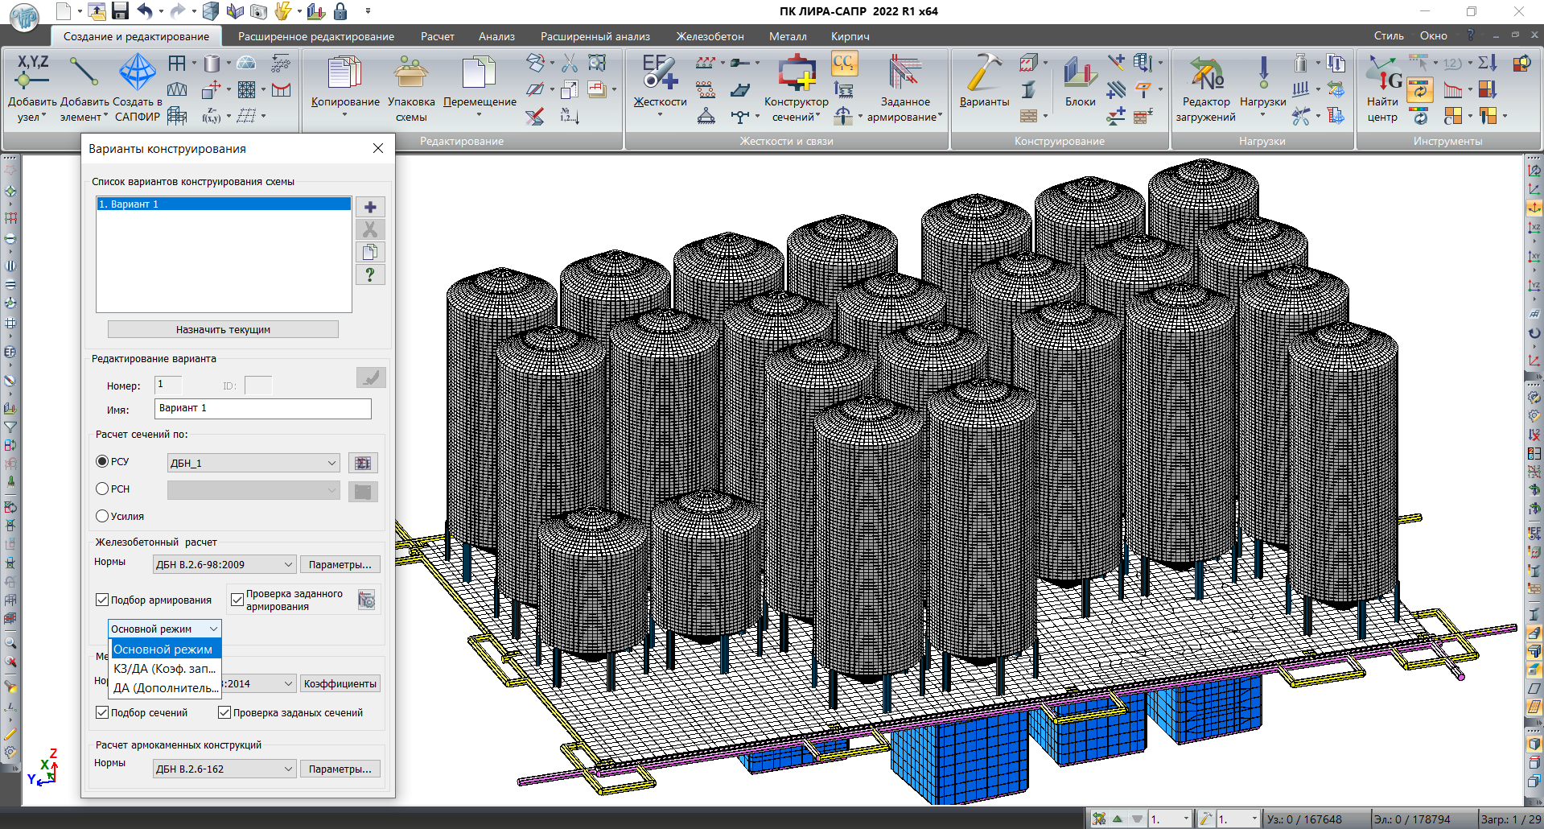Add a new design variant with plus icon
Screen dimensions: 1544x829
(370, 208)
